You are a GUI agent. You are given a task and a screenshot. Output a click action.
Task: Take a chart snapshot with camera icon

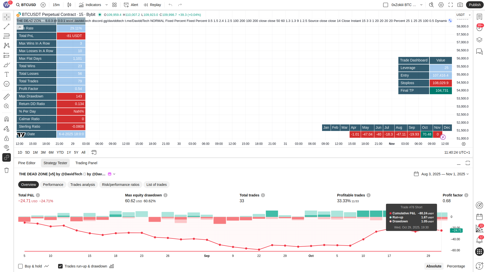point(460,5)
